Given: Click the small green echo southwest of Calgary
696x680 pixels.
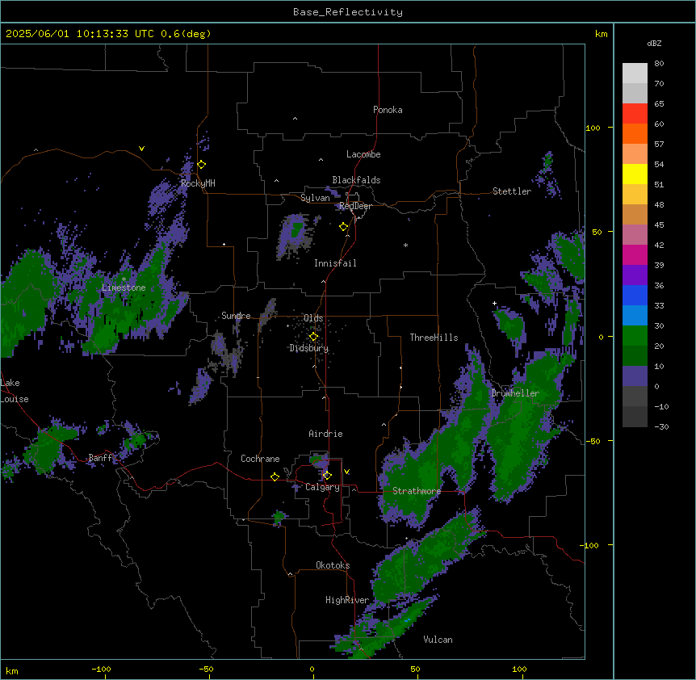Looking at the screenshot, I should [x=279, y=517].
